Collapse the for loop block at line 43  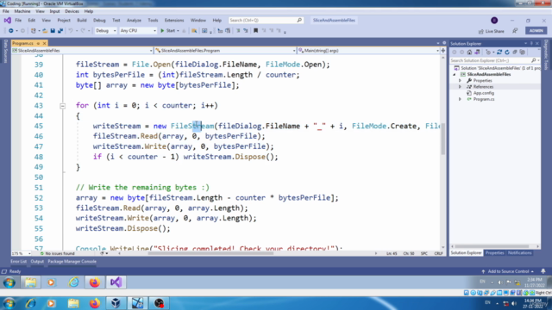(62, 105)
